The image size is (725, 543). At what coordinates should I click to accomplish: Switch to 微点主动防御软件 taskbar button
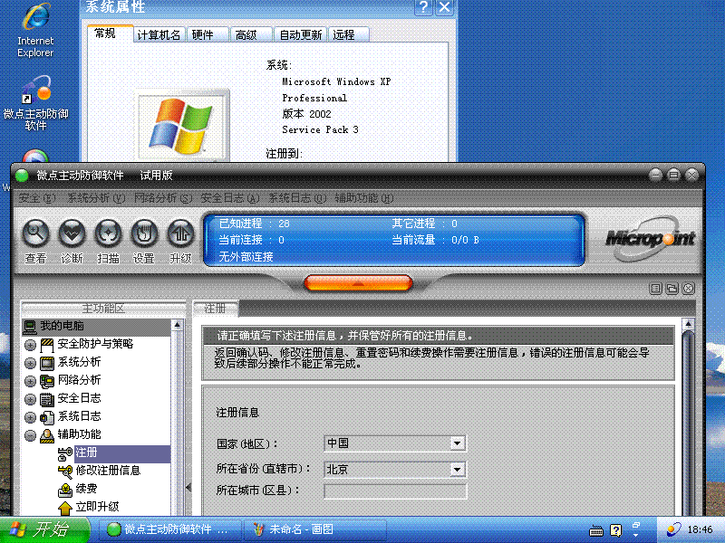click(x=170, y=529)
